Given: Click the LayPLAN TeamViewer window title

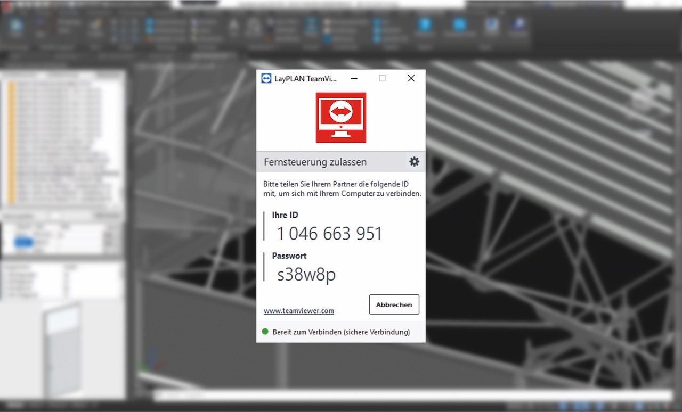Looking at the screenshot, I should point(305,78).
